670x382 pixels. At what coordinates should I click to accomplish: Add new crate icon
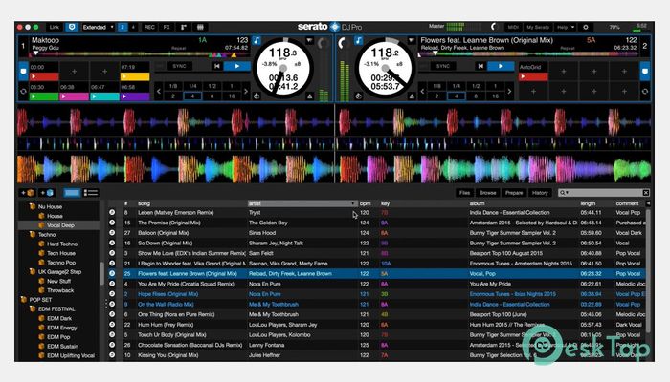tap(28, 193)
